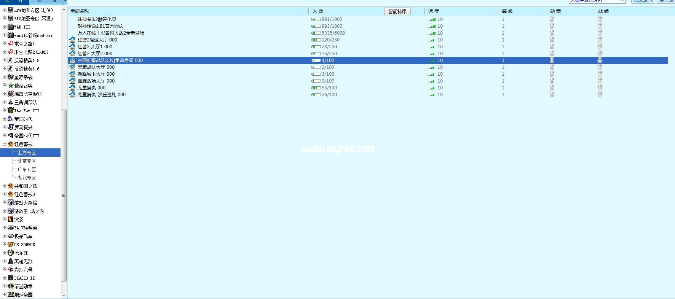Click the tree panel scrollbar up arrow
Screen dimensions: 675x299
point(64,10)
